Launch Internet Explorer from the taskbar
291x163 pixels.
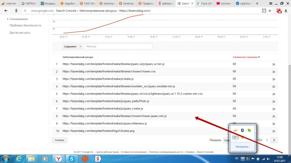(x=19, y=159)
